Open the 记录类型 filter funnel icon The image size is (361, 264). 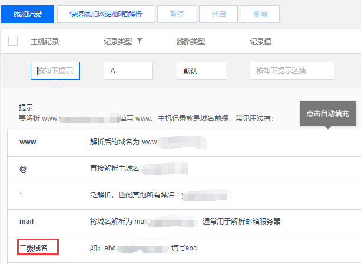(x=140, y=41)
